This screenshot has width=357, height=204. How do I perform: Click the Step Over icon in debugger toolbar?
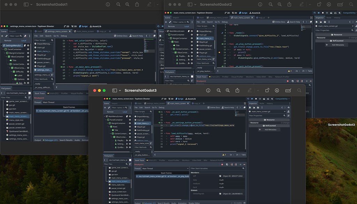(x=236, y=165)
